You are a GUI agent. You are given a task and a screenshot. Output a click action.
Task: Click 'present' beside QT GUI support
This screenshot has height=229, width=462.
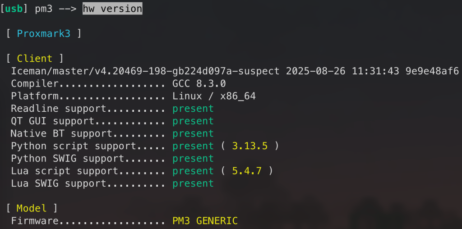193,121
